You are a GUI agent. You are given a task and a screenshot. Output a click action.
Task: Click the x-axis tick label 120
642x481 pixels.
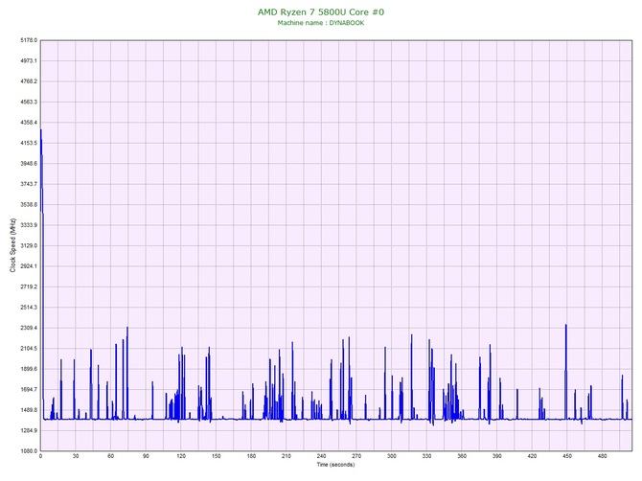(181, 456)
